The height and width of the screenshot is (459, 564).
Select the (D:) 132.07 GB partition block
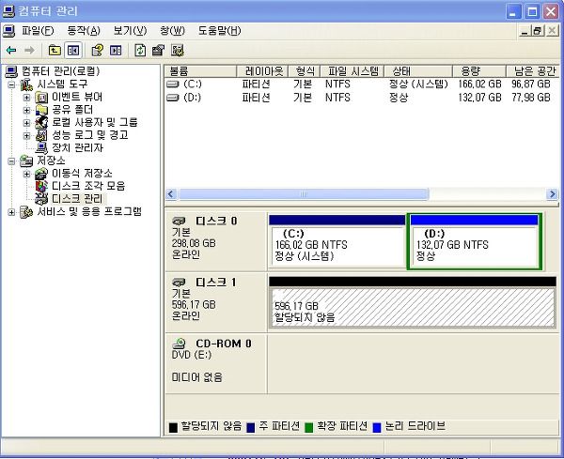point(474,241)
